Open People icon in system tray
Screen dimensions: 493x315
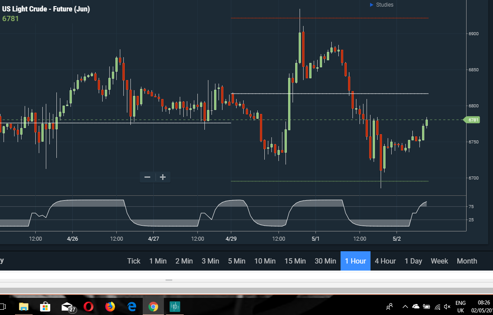click(x=389, y=306)
